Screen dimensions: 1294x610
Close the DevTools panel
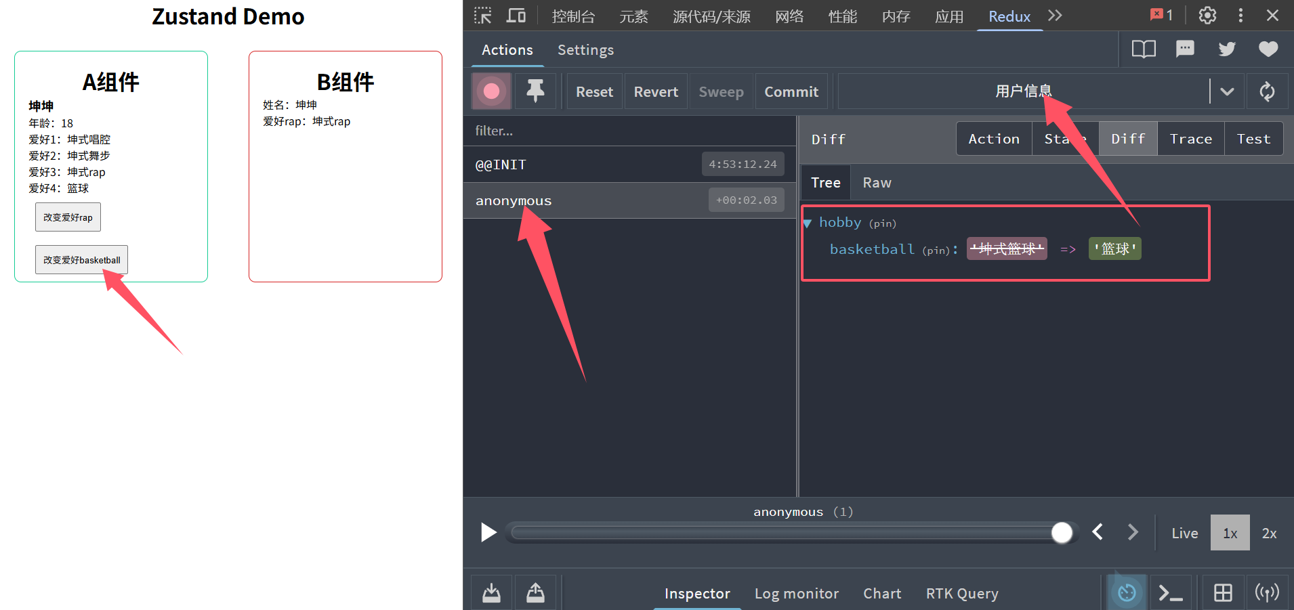tap(1272, 16)
